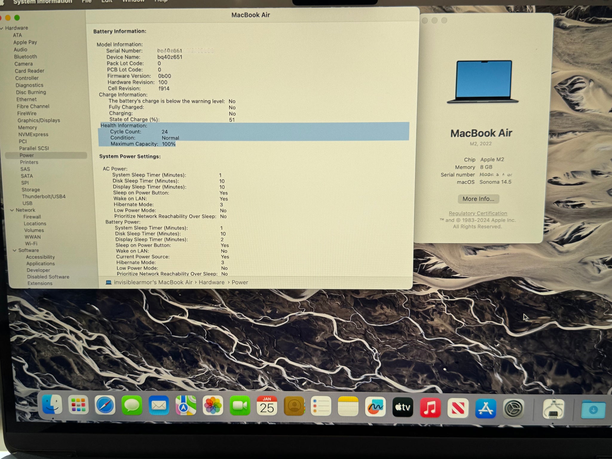
Task: Select Storage in Hardware list
Action: (31, 190)
